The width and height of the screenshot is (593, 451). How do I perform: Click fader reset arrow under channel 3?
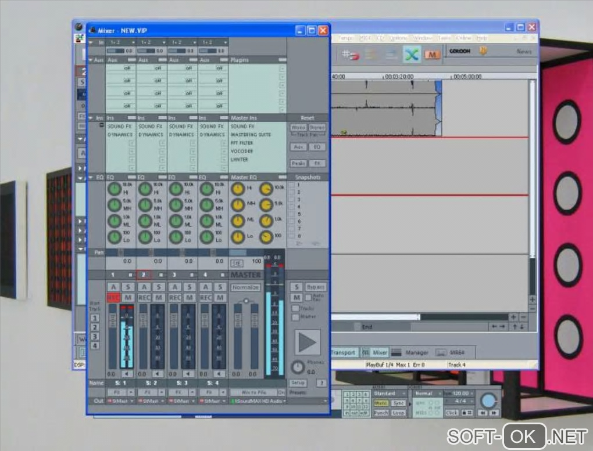pos(188,374)
